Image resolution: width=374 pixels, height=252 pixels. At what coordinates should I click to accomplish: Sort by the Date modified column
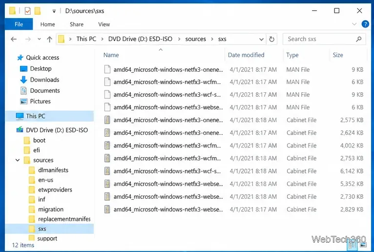246,55
